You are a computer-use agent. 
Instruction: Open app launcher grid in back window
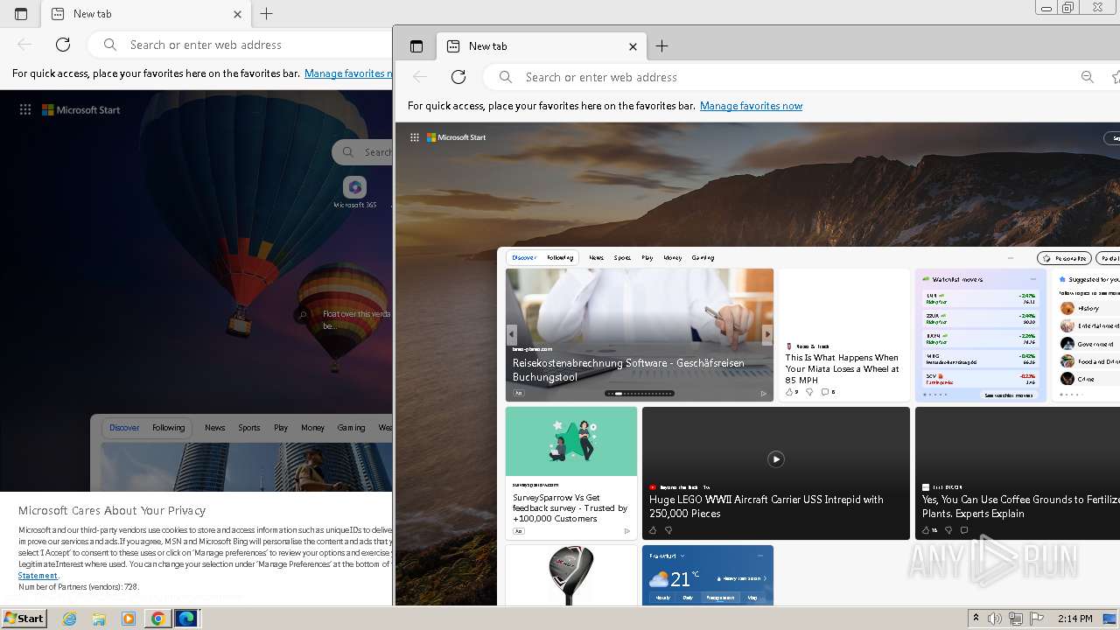point(25,109)
